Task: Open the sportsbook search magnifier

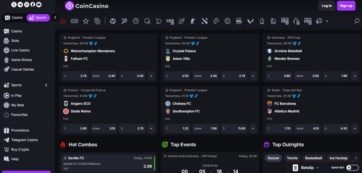Action: [x=357, y=21]
